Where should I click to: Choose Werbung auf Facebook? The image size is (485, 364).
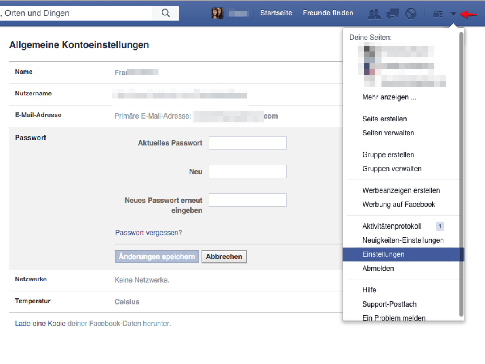coord(399,205)
